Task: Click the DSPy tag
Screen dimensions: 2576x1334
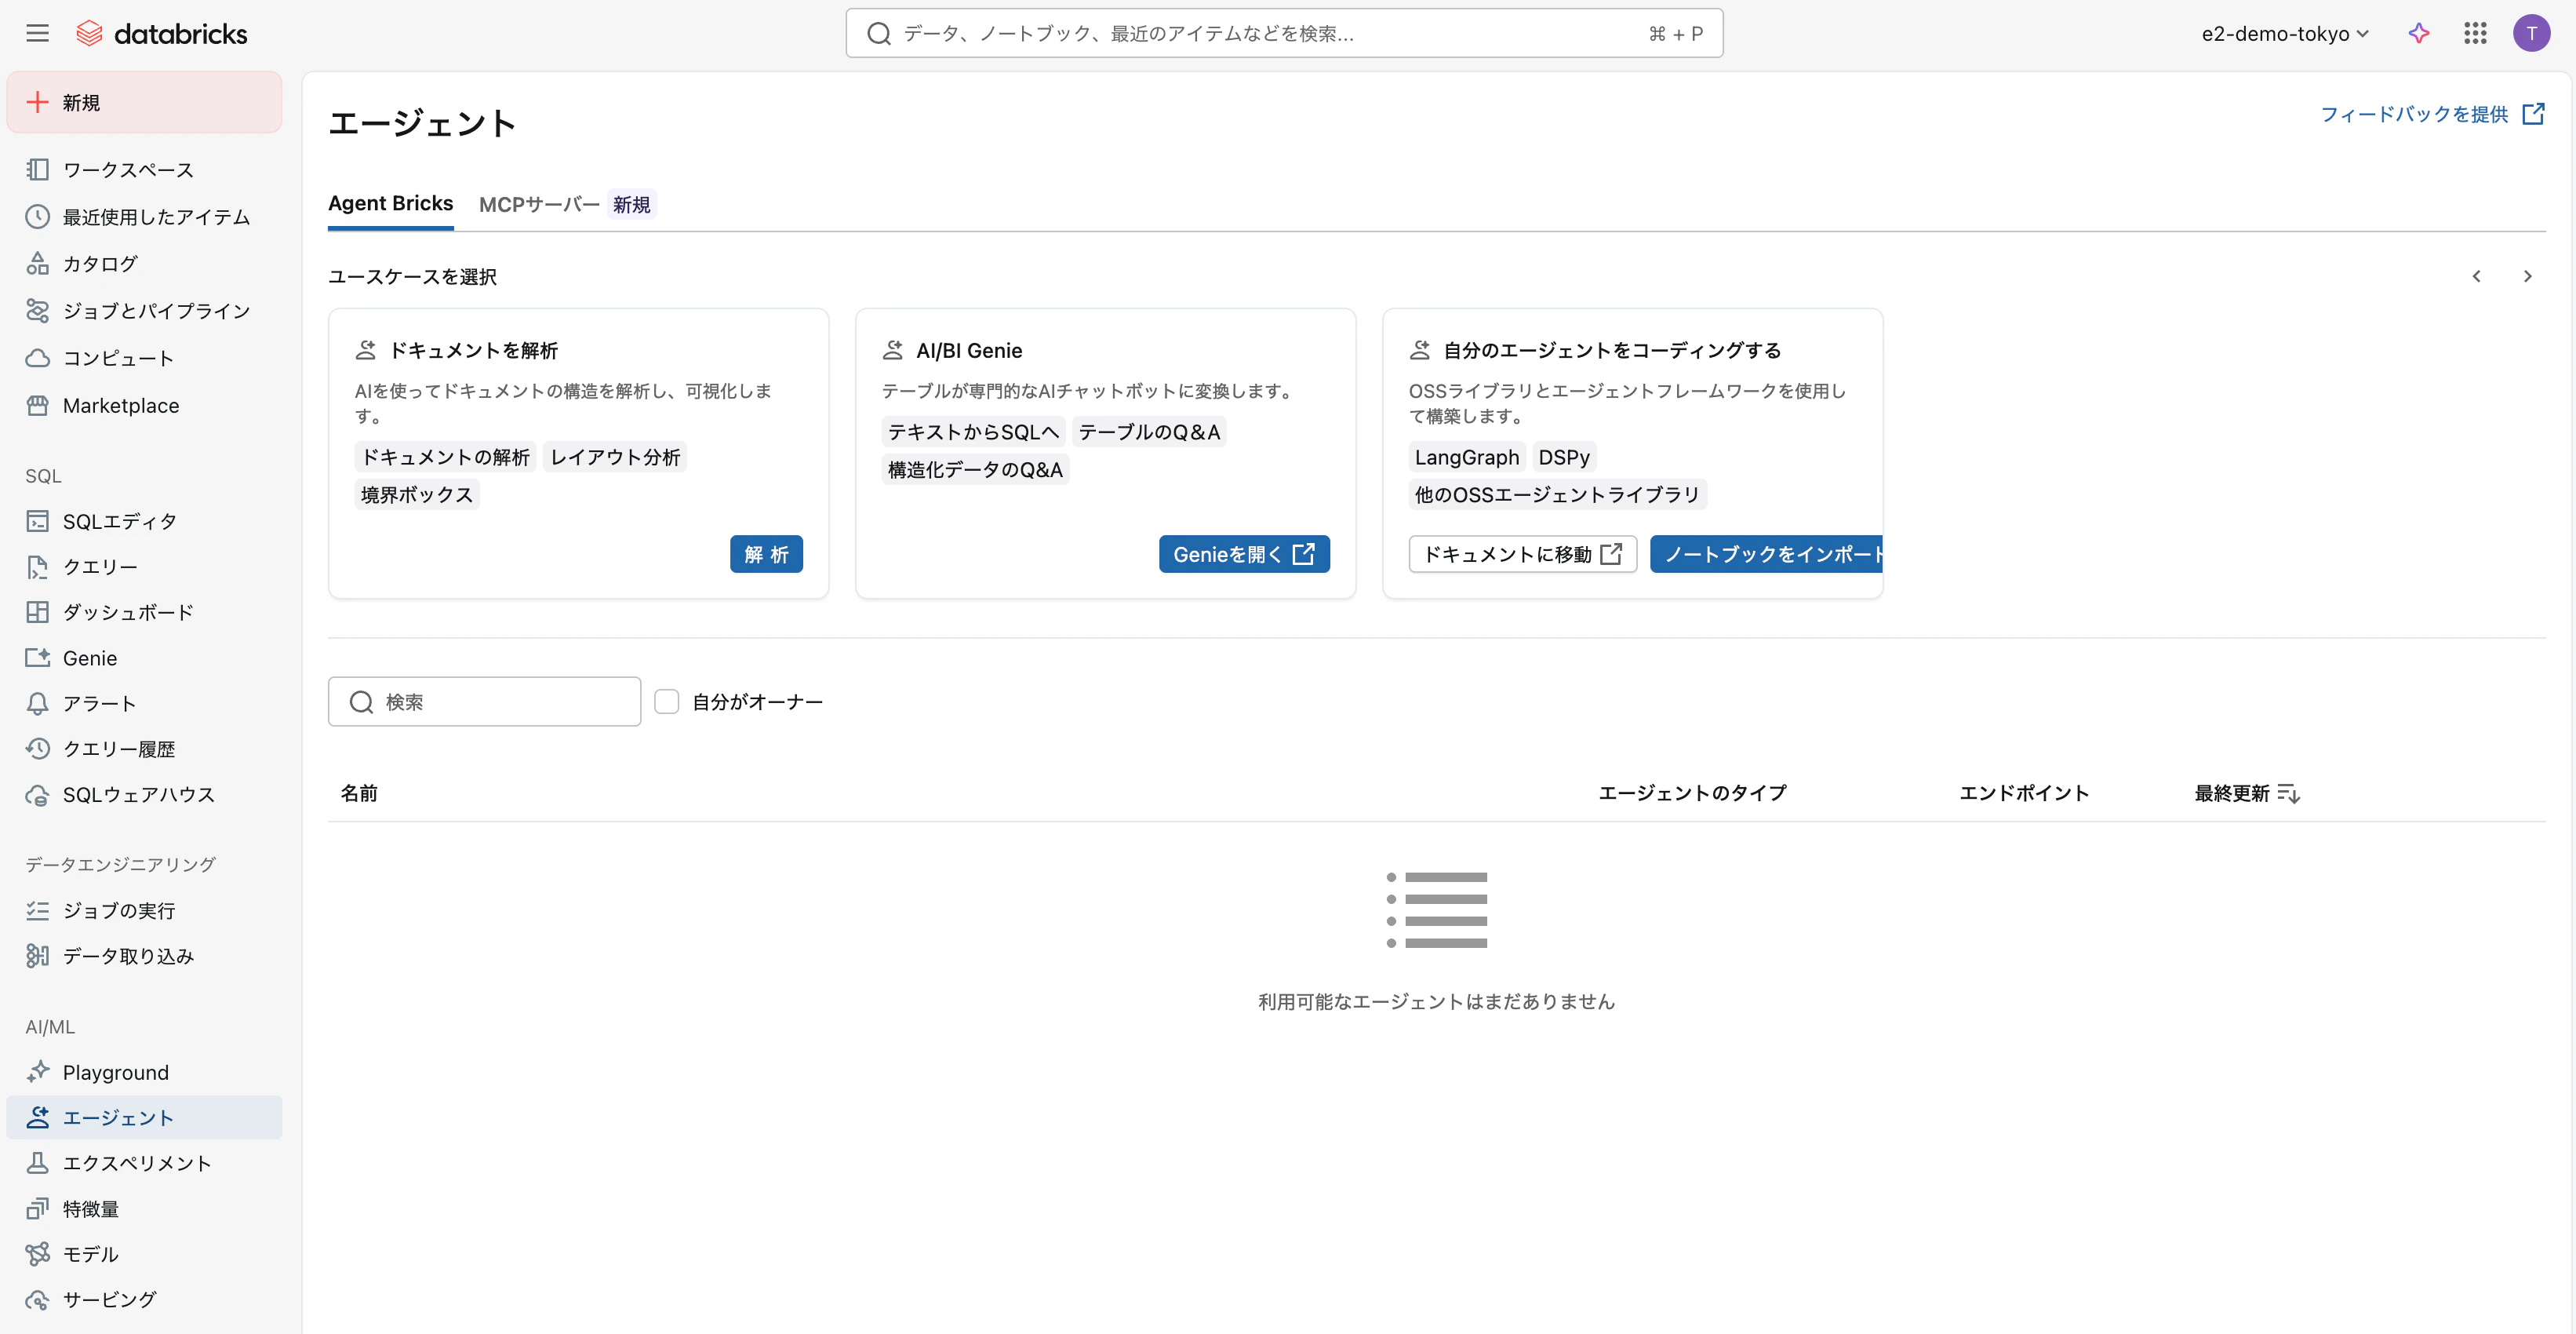Action: (x=1564, y=457)
